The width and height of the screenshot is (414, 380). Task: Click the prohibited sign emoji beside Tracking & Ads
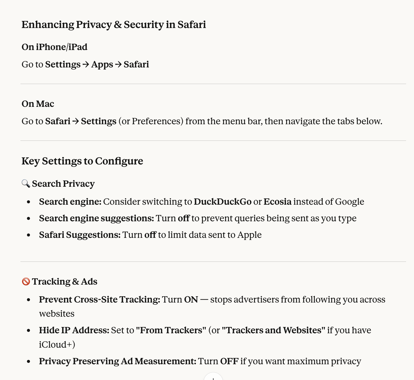(x=26, y=281)
